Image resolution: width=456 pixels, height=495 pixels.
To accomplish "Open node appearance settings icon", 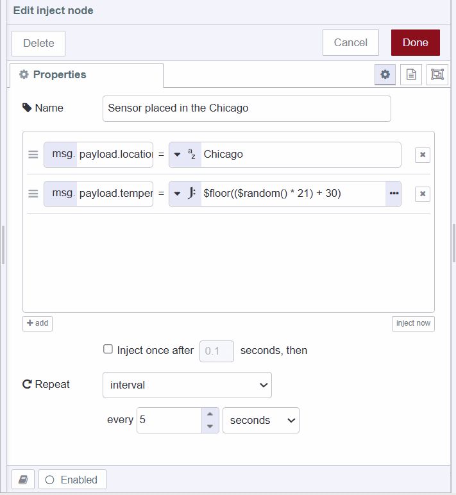I will click(x=437, y=75).
